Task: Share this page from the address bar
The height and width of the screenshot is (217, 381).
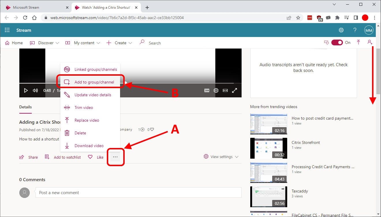Action: click(x=289, y=18)
